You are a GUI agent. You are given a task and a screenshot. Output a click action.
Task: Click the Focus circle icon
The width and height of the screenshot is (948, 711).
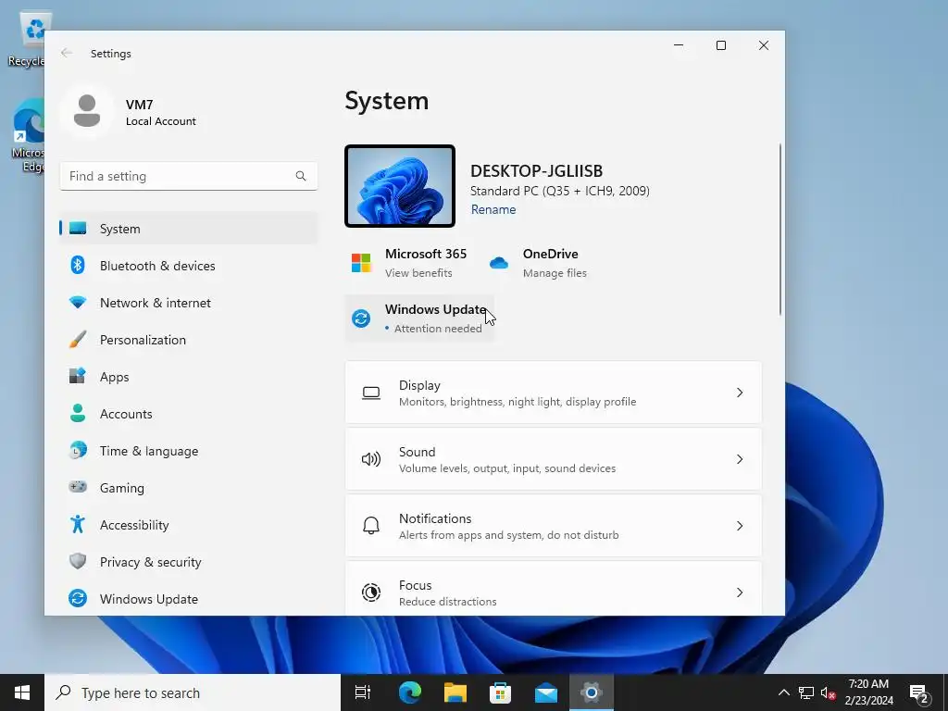click(x=371, y=592)
